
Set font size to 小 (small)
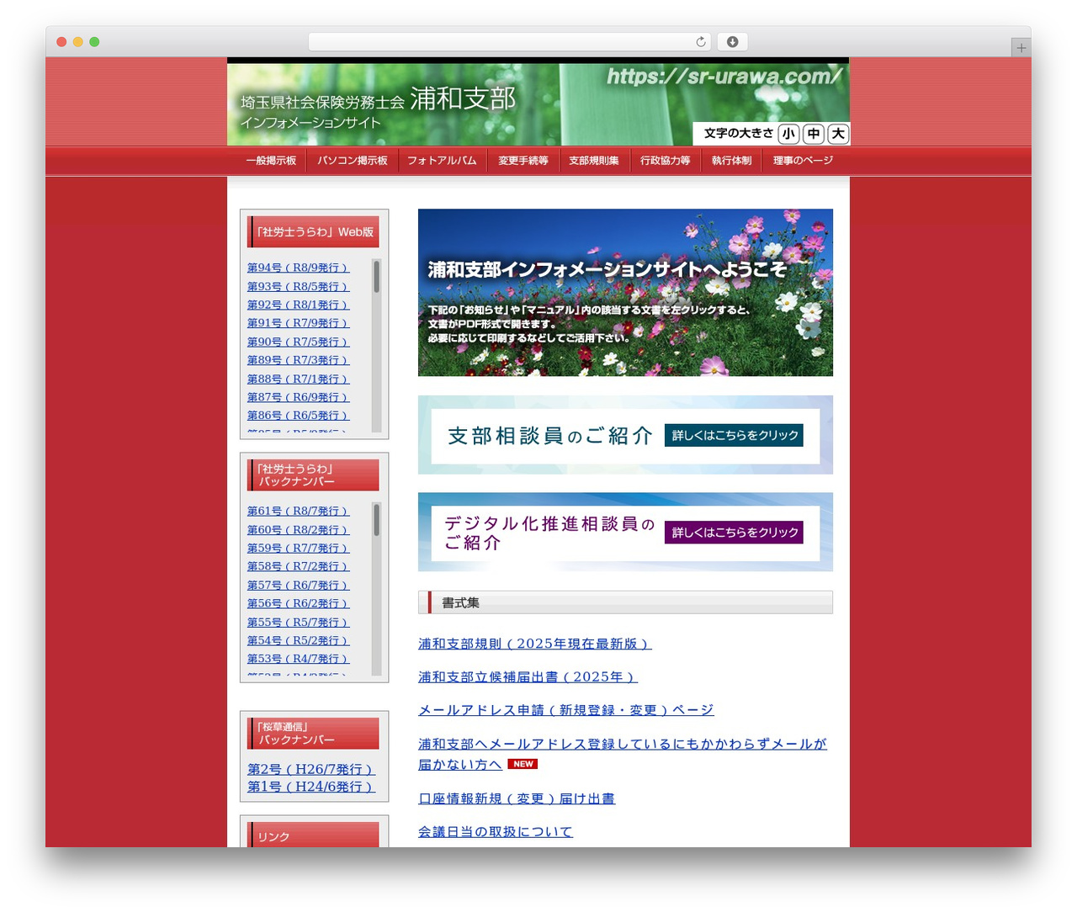coord(788,134)
